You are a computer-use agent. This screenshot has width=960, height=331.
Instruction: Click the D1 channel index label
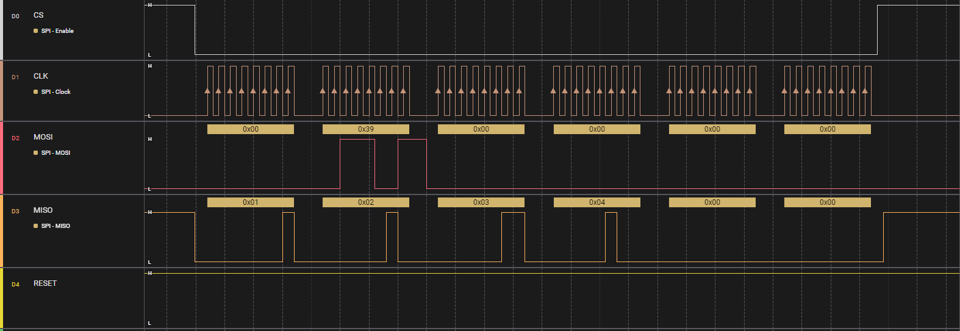(x=15, y=77)
